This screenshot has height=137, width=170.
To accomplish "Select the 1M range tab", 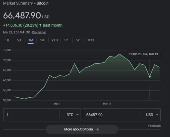I will coord(31,40).
